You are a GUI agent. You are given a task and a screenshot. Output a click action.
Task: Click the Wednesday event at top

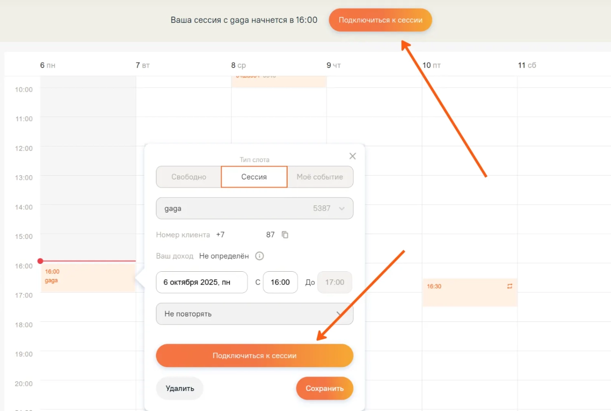[x=279, y=81]
